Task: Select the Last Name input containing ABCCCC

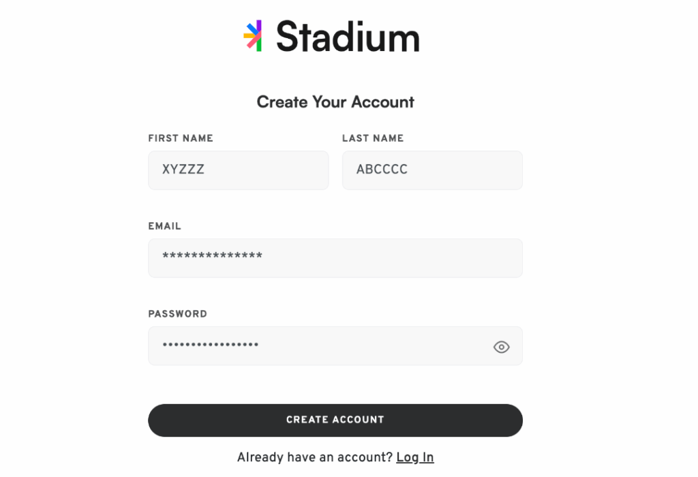Action: click(431, 170)
